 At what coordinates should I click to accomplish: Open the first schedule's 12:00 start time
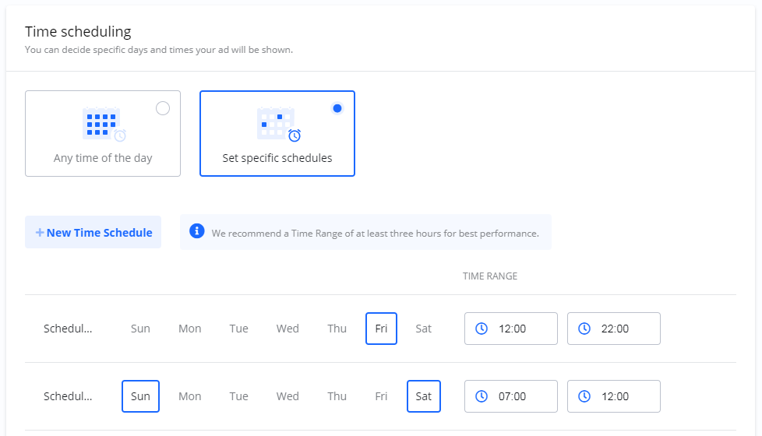click(x=511, y=329)
